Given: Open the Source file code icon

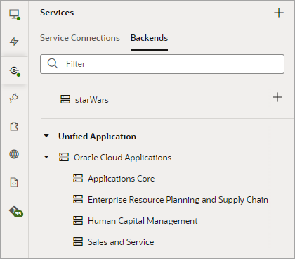Looking at the screenshot, I should click(x=14, y=182).
